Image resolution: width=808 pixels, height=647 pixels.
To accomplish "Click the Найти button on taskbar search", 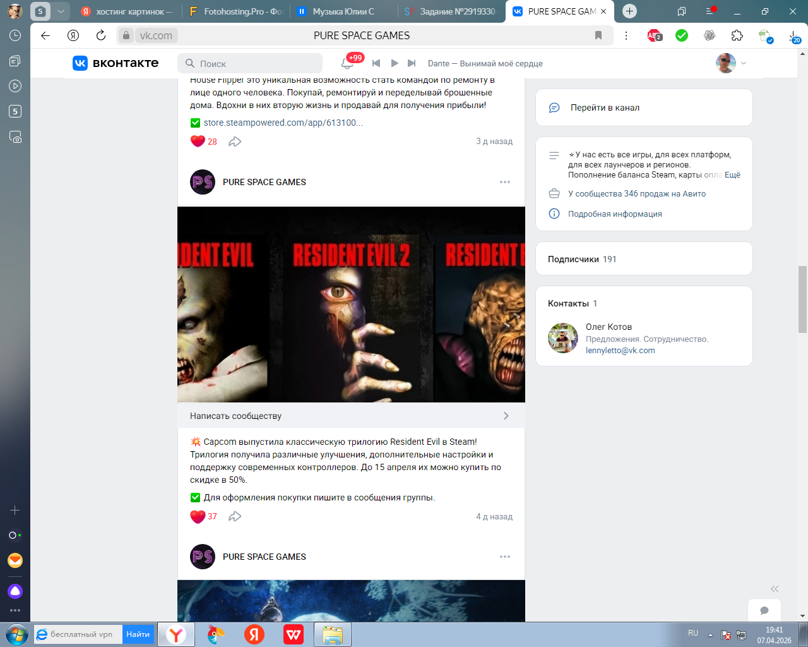I will [x=138, y=634].
